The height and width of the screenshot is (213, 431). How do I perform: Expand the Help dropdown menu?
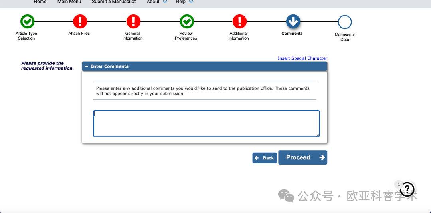(184, 2)
